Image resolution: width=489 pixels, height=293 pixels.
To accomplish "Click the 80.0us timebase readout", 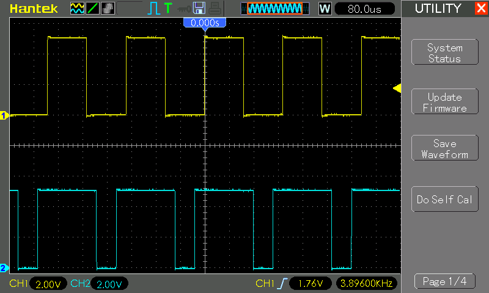I will [366, 9].
